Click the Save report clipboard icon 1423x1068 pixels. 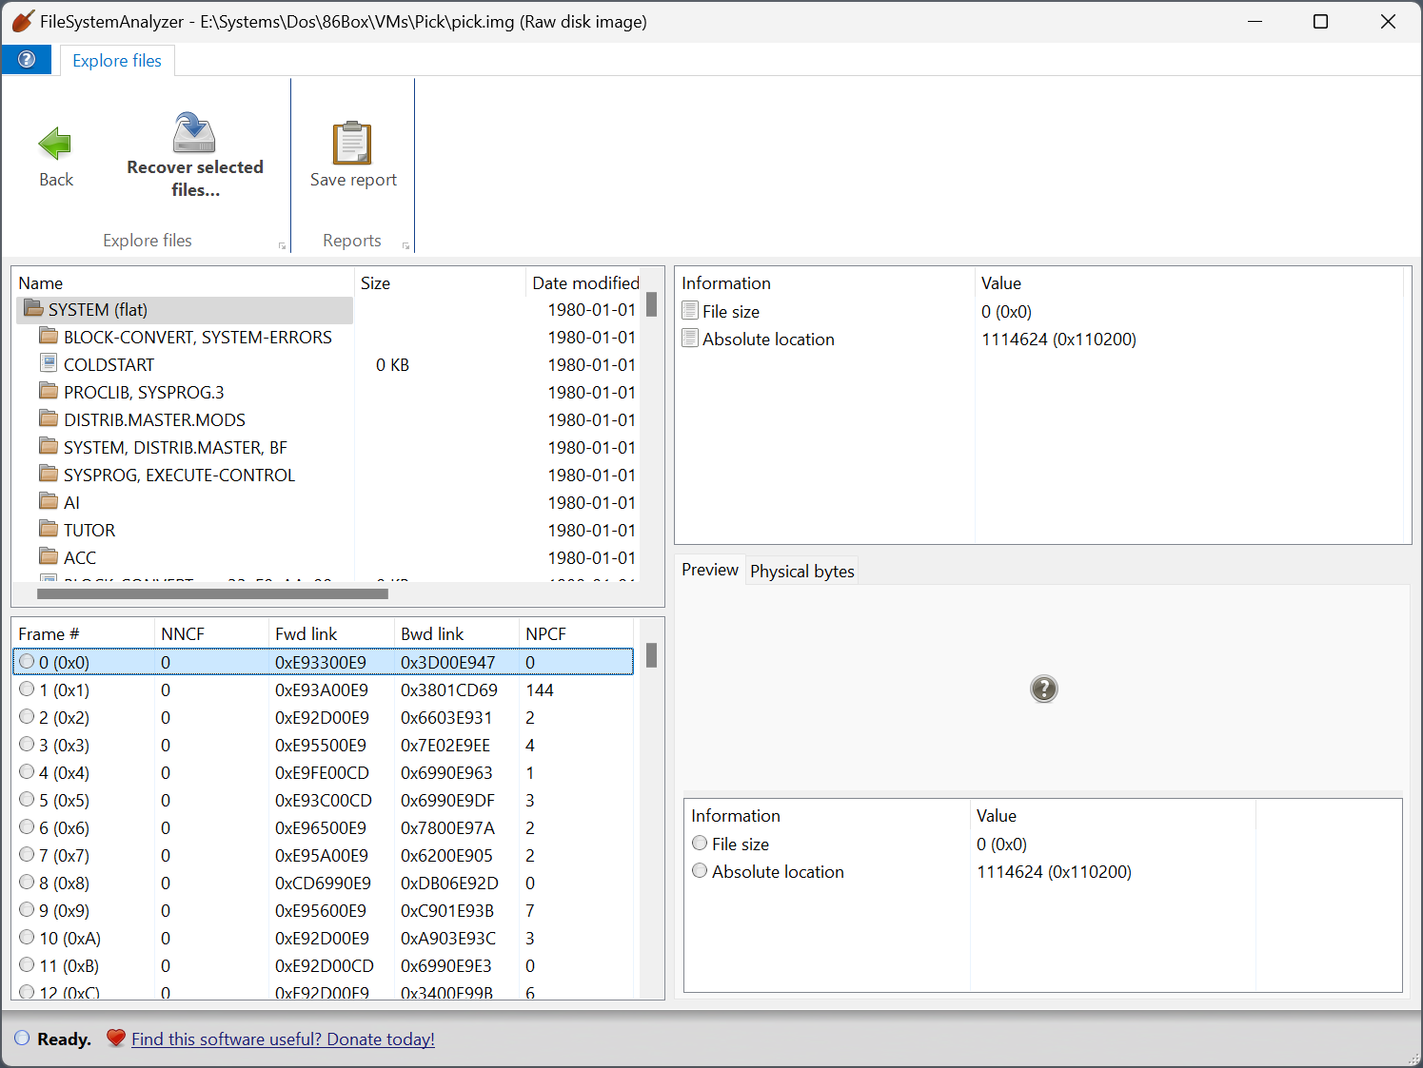[352, 144]
